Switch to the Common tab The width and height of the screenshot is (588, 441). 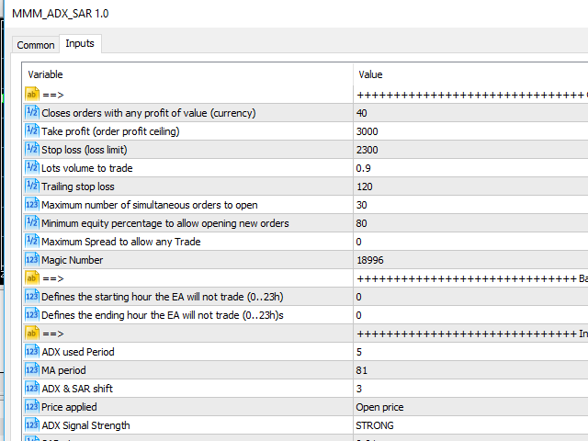tap(36, 45)
